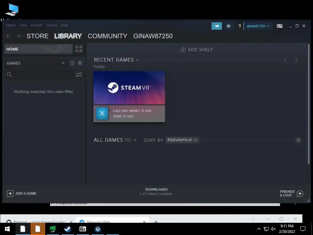Open Steam icon in taskbar
Viewport: 313px width, 235px height.
(x=68, y=229)
